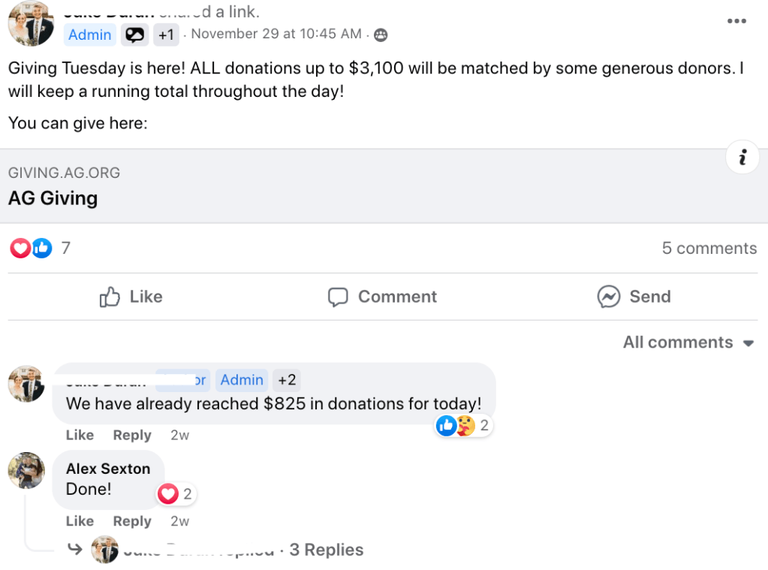Viewport: 768px width, 570px height.
Task: Open the 5 comments count link
Action: tap(709, 248)
